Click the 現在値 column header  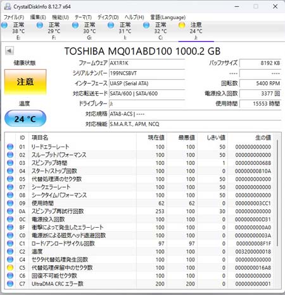click(x=156, y=138)
